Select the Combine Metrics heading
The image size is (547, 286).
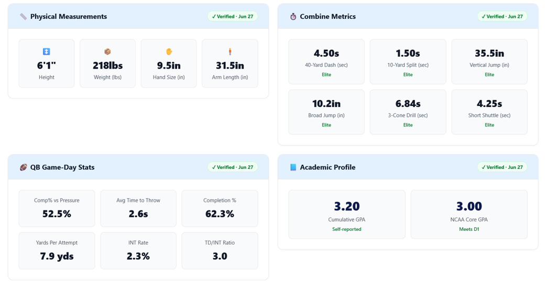click(x=328, y=16)
